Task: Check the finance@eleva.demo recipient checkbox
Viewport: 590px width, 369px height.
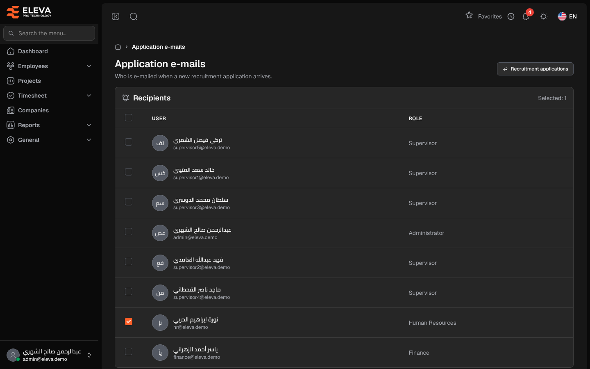Action: 129,351
